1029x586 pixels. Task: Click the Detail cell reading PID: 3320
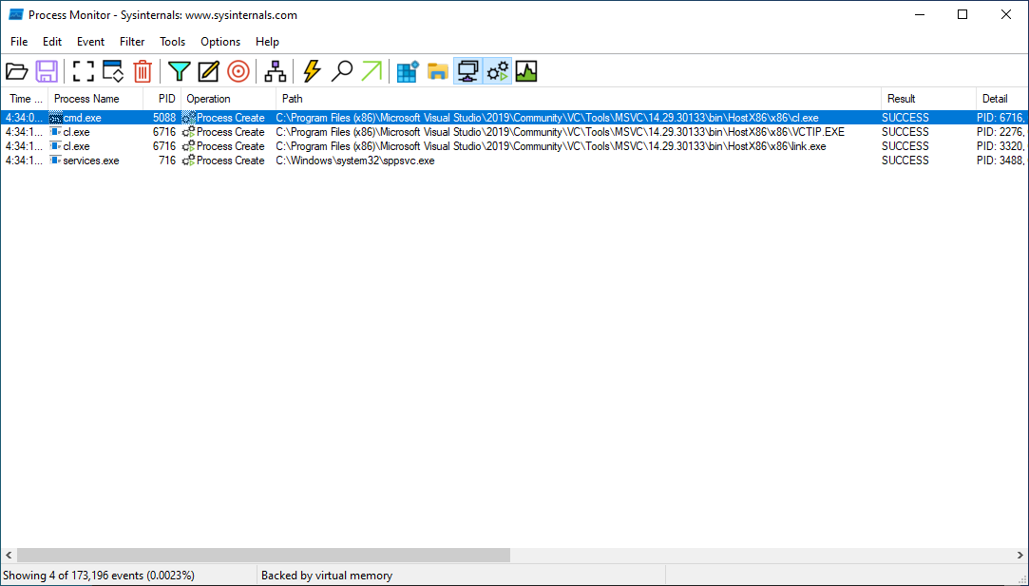(1000, 146)
